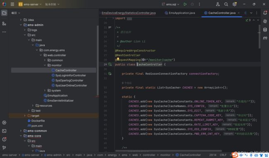269x158 pixels.
Task: Click the editor horizontal scrollbar
Action: click(x=168, y=151)
